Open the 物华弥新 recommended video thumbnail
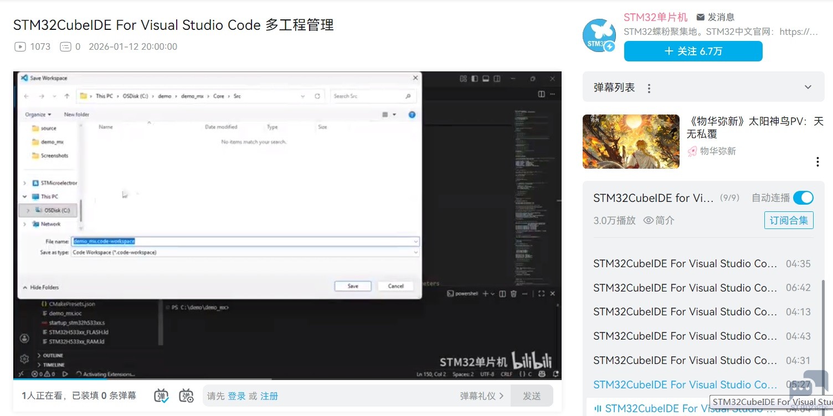Screen dimensions: 833x416 coord(631,142)
